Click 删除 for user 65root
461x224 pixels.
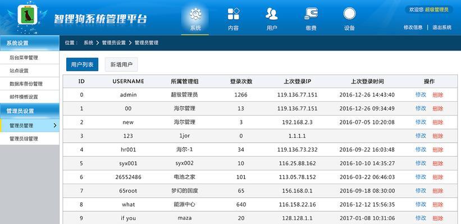[x=438, y=191]
